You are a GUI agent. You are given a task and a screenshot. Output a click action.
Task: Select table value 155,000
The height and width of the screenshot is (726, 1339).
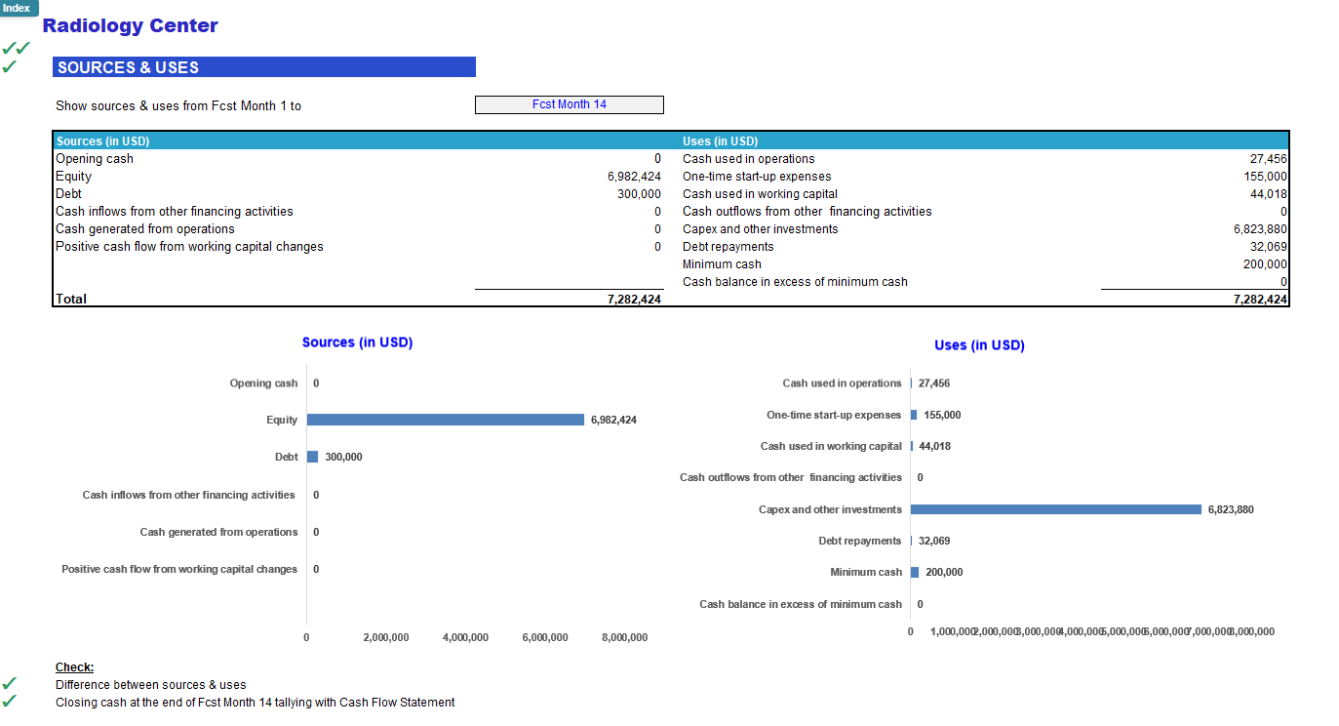pos(1266,177)
